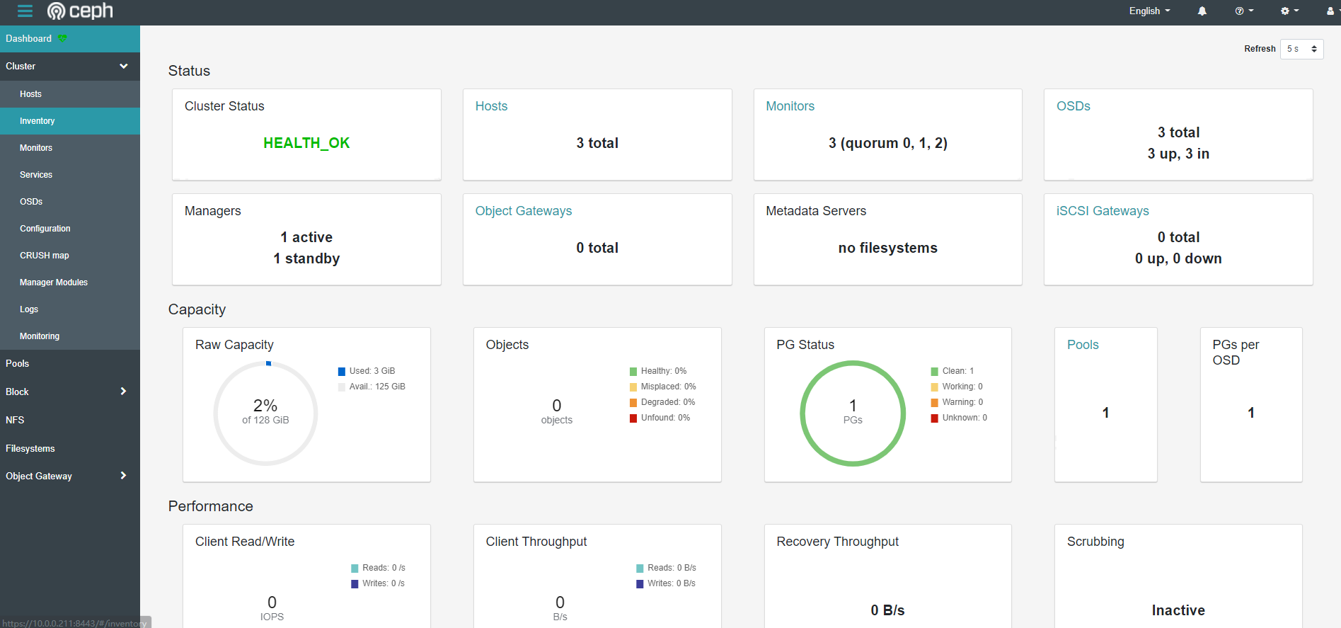The width and height of the screenshot is (1341, 628).
Task: Open the Filesystems sidebar item
Action: [x=70, y=448]
